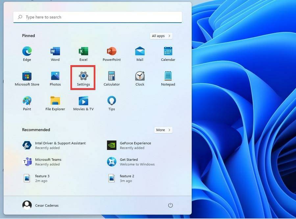The image size is (296, 219).
Task: Open the Mail app
Action: 140,52
